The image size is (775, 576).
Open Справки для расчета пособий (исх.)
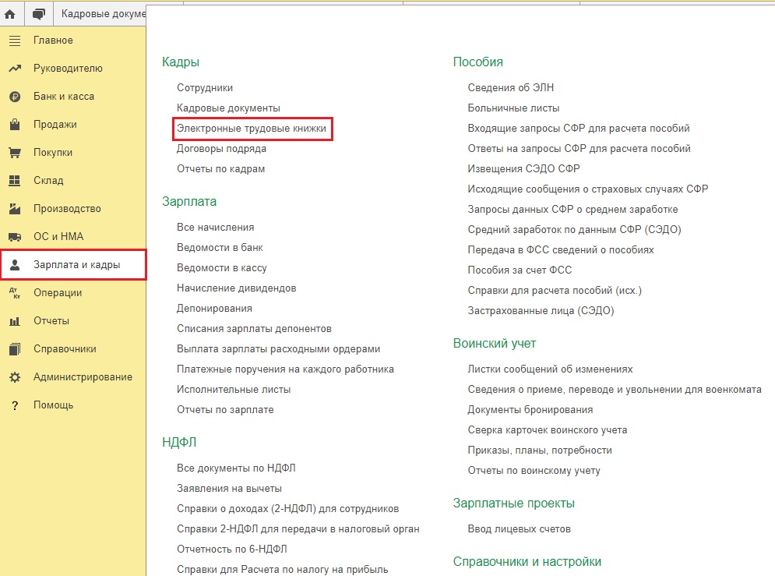point(555,290)
